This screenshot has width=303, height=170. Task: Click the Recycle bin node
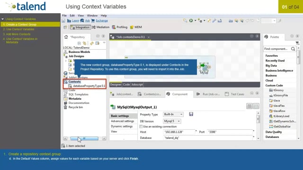(76, 107)
